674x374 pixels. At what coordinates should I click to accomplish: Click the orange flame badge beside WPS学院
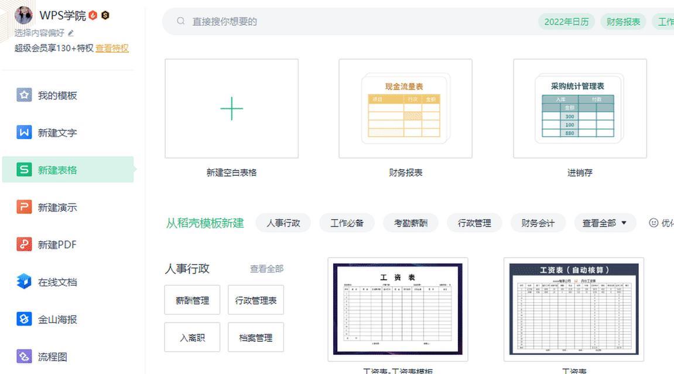(x=93, y=15)
